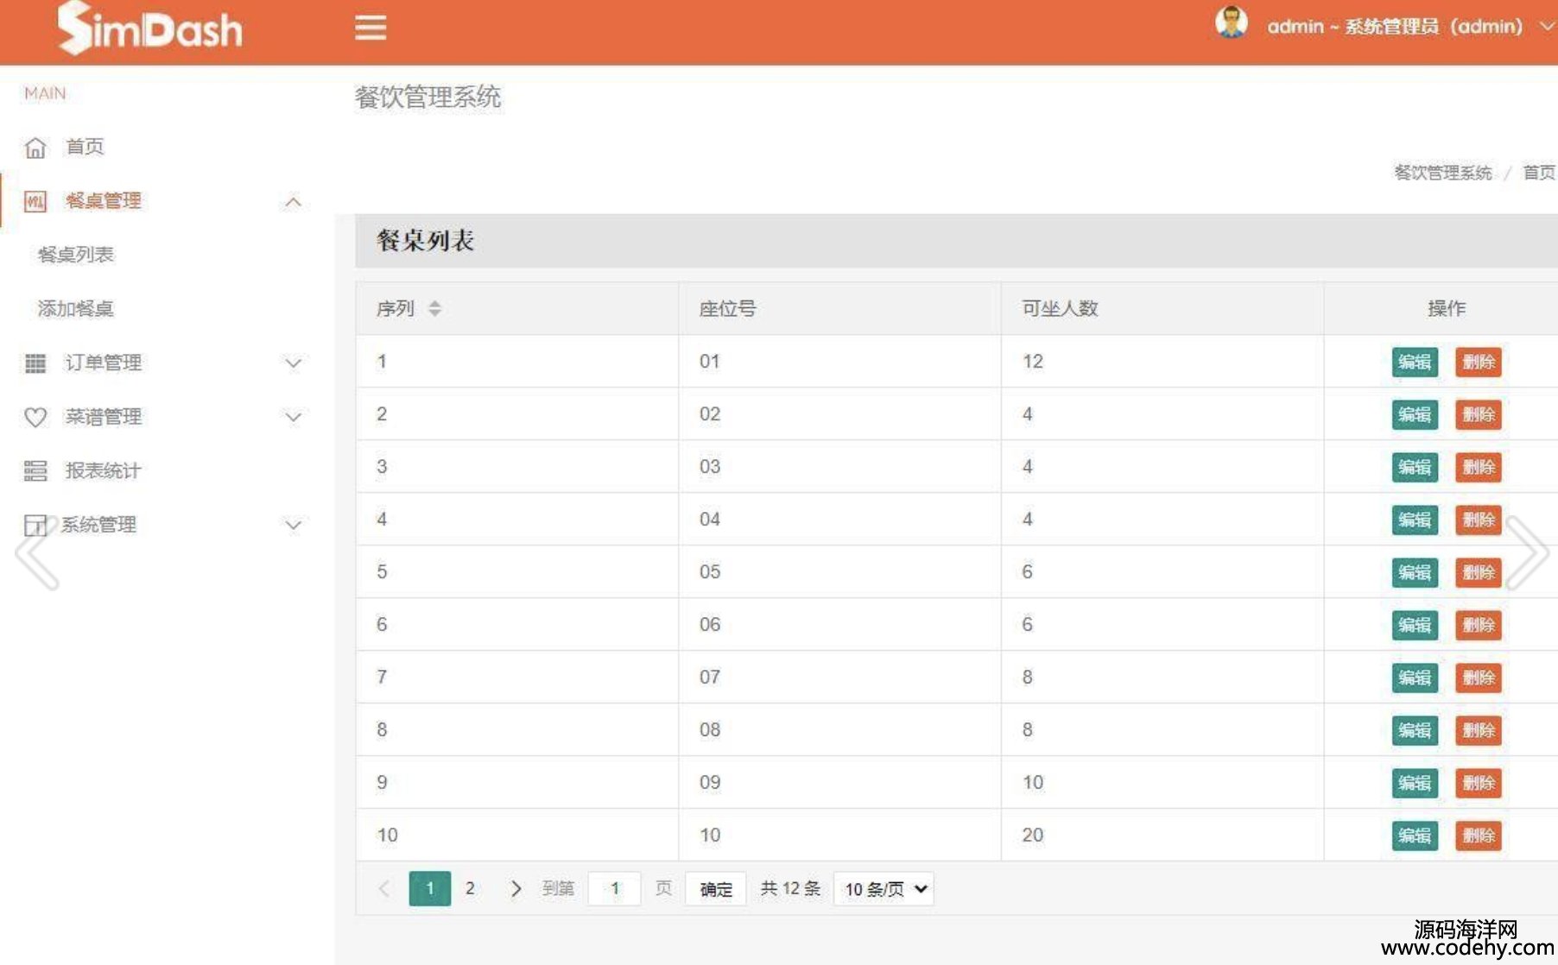The width and height of the screenshot is (1558, 965).
Task: Click 编辑 button for seat 01
Action: (x=1414, y=362)
